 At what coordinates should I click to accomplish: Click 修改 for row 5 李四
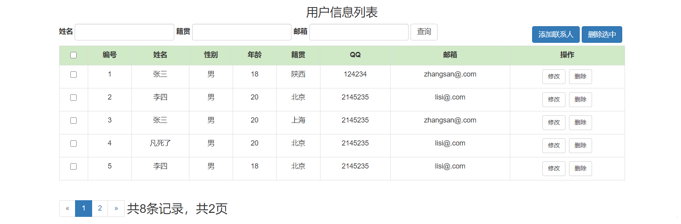[x=554, y=168]
